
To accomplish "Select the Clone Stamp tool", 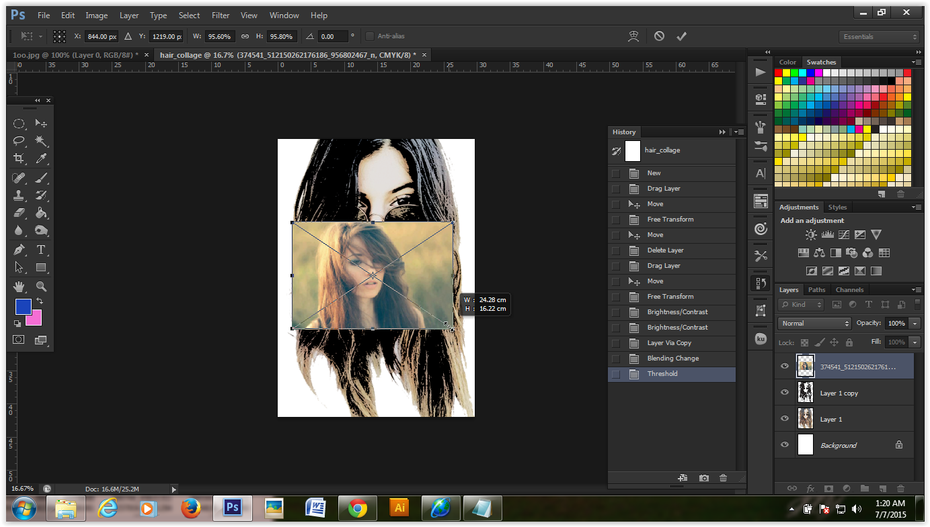I will [18, 195].
